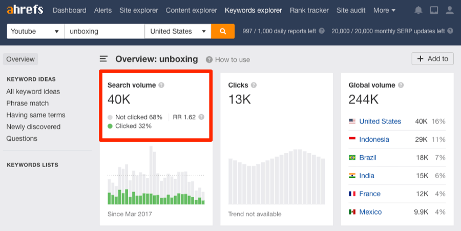Open the Site explorer tab
The height and width of the screenshot is (231, 461).
click(x=139, y=10)
